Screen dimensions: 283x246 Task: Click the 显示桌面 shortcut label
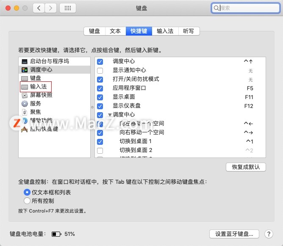pos(124,97)
